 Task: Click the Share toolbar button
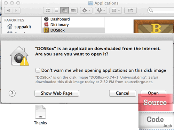(130, 10)
